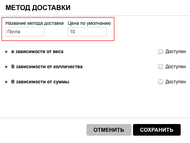Expand the 'в зависимости от веса' triangle
This screenshot has height=143, width=190.
point(7,52)
